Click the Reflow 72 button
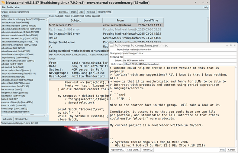 click(147, 150)
